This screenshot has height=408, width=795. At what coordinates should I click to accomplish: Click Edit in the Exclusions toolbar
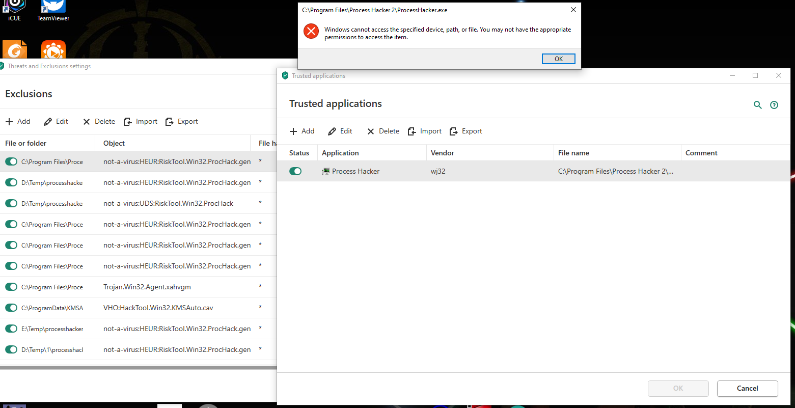tap(56, 122)
